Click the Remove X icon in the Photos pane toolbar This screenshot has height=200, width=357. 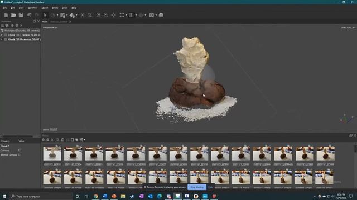[52, 140]
